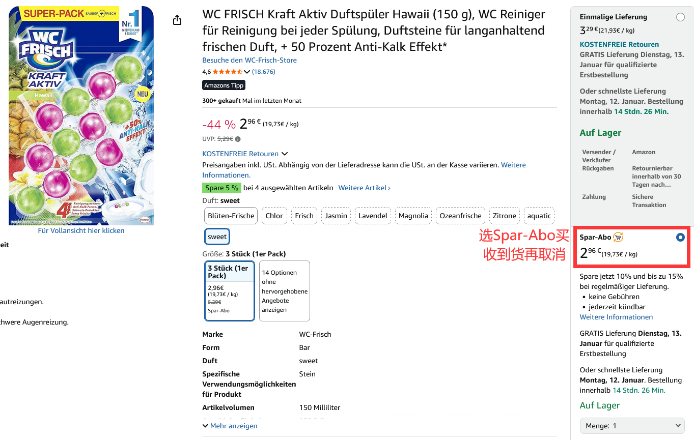The width and height of the screenshot is (694, 440).
Task: Click the star rating icons
Action: click(x=227, y=72)
